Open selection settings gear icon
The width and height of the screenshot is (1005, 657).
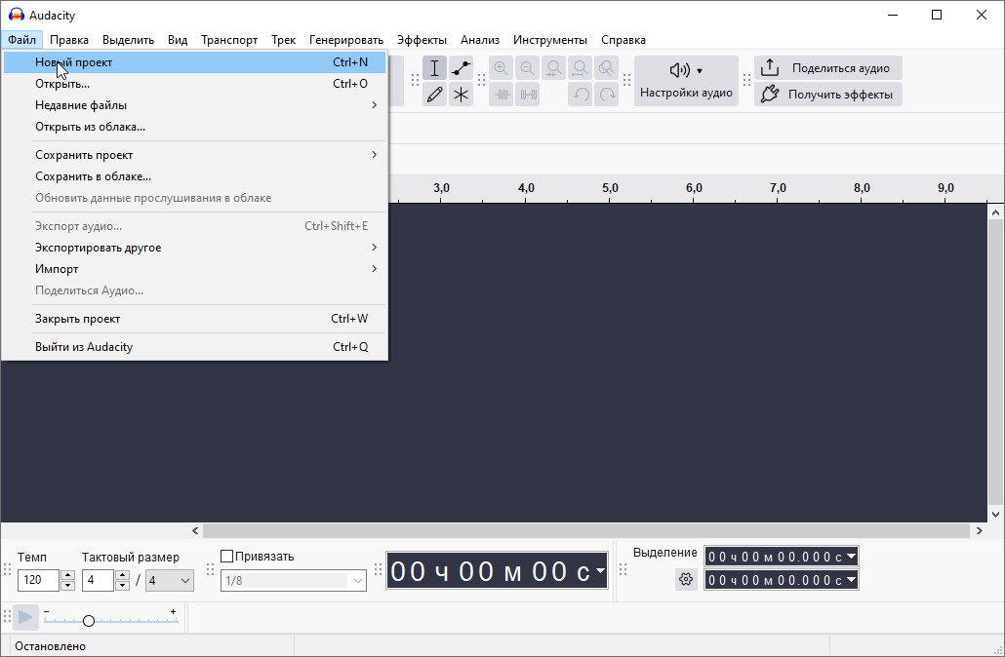click(686, 579)
